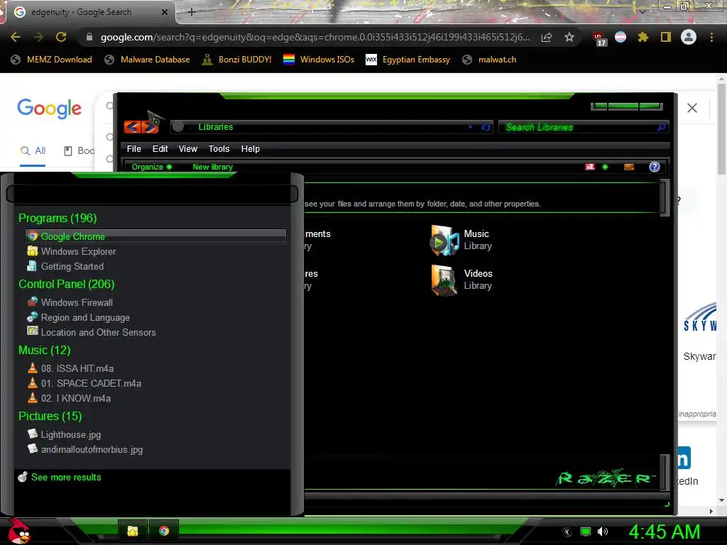Open the uBlock extension with badge 17

coord(598,38)
